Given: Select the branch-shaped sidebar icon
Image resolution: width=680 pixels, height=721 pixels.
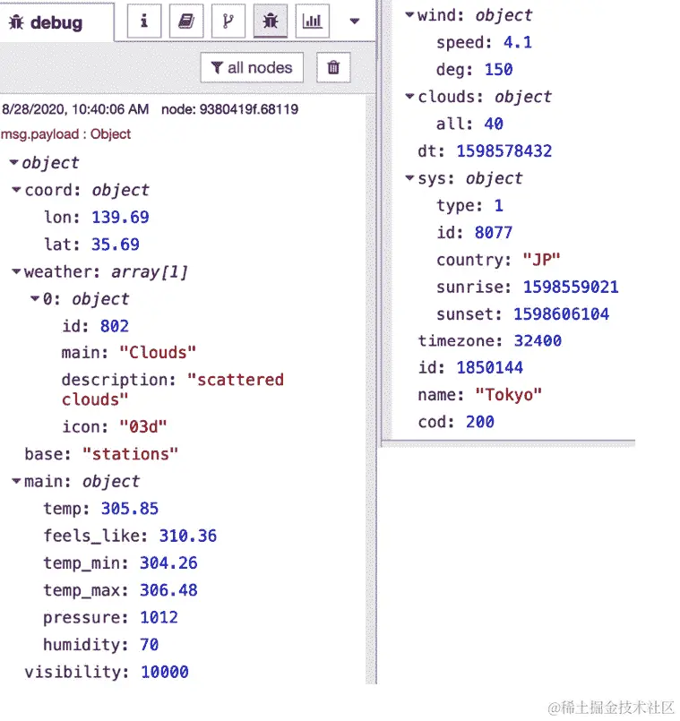Looking at the screenshot, I should tap(228, 20).
